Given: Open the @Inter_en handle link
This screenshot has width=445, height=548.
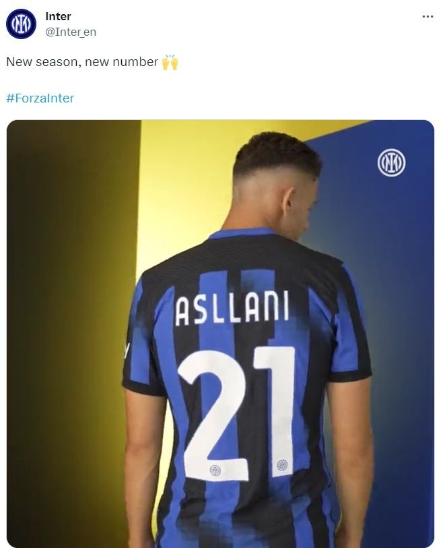Looking at the screenshot, I should 71,32.
